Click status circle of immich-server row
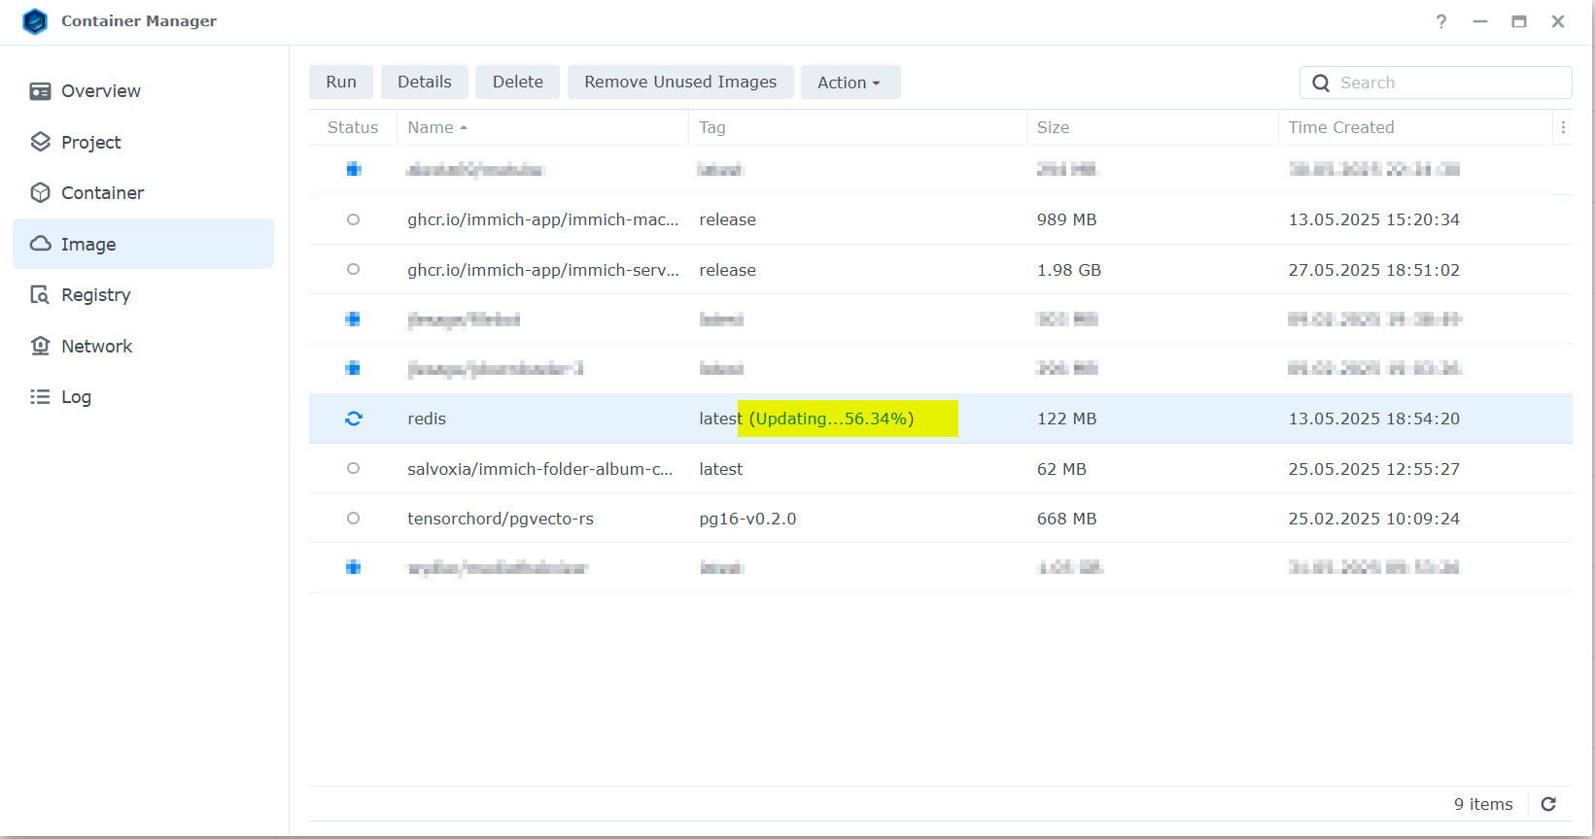The image size is (1595, 839). tap(353, 269)
